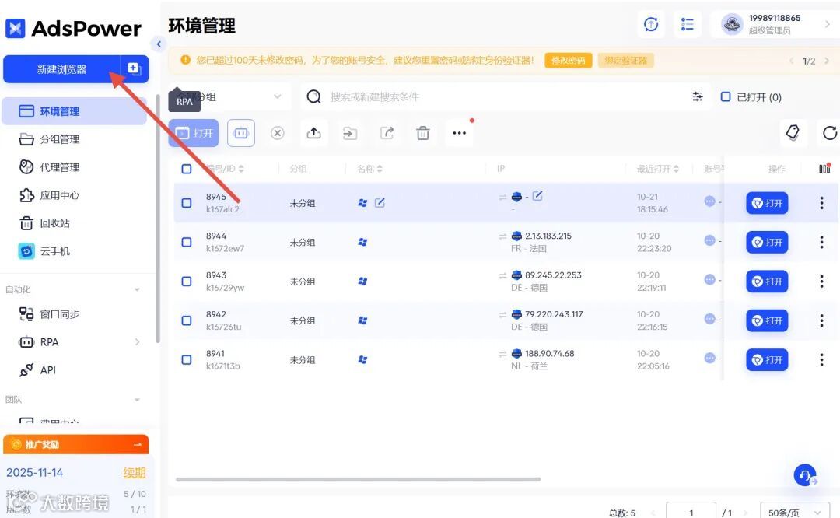Open the three-dot menu for profile 8941
Viewport: 840px width, 518px height.
tap(821, 359)
